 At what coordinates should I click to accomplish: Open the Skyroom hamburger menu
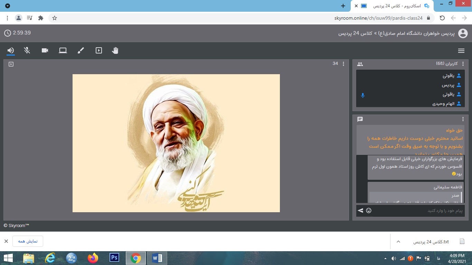click(x=461, y=51)
